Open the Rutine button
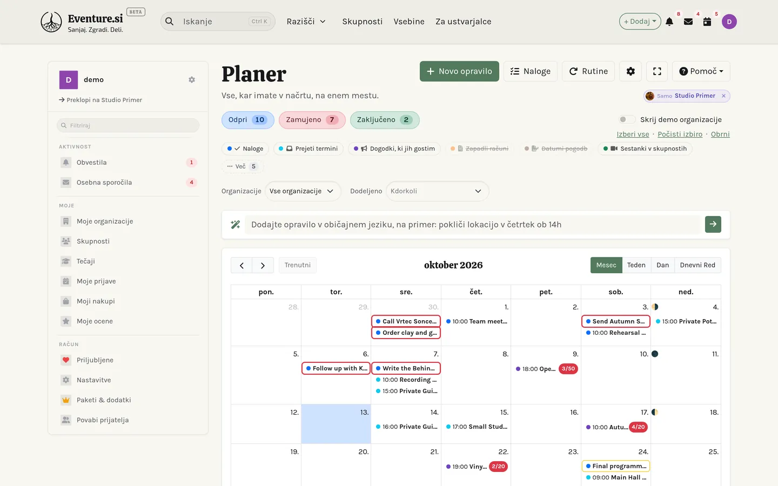 pyautogui.click(x=588, y=71)
